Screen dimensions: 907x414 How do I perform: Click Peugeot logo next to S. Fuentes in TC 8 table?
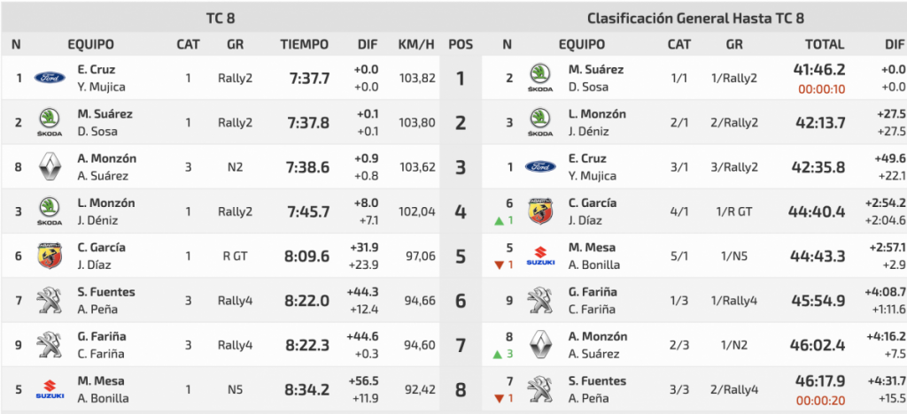[x=50, y=300]
